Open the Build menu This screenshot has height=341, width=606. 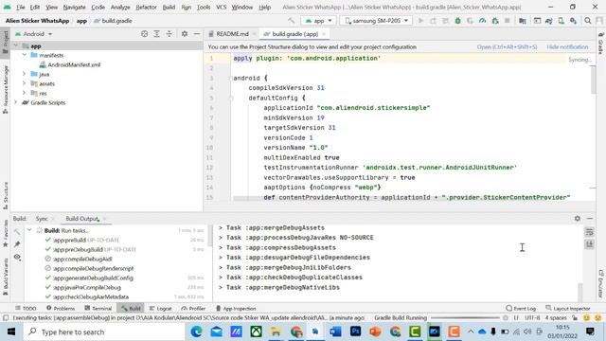click(x=169, y=7)
